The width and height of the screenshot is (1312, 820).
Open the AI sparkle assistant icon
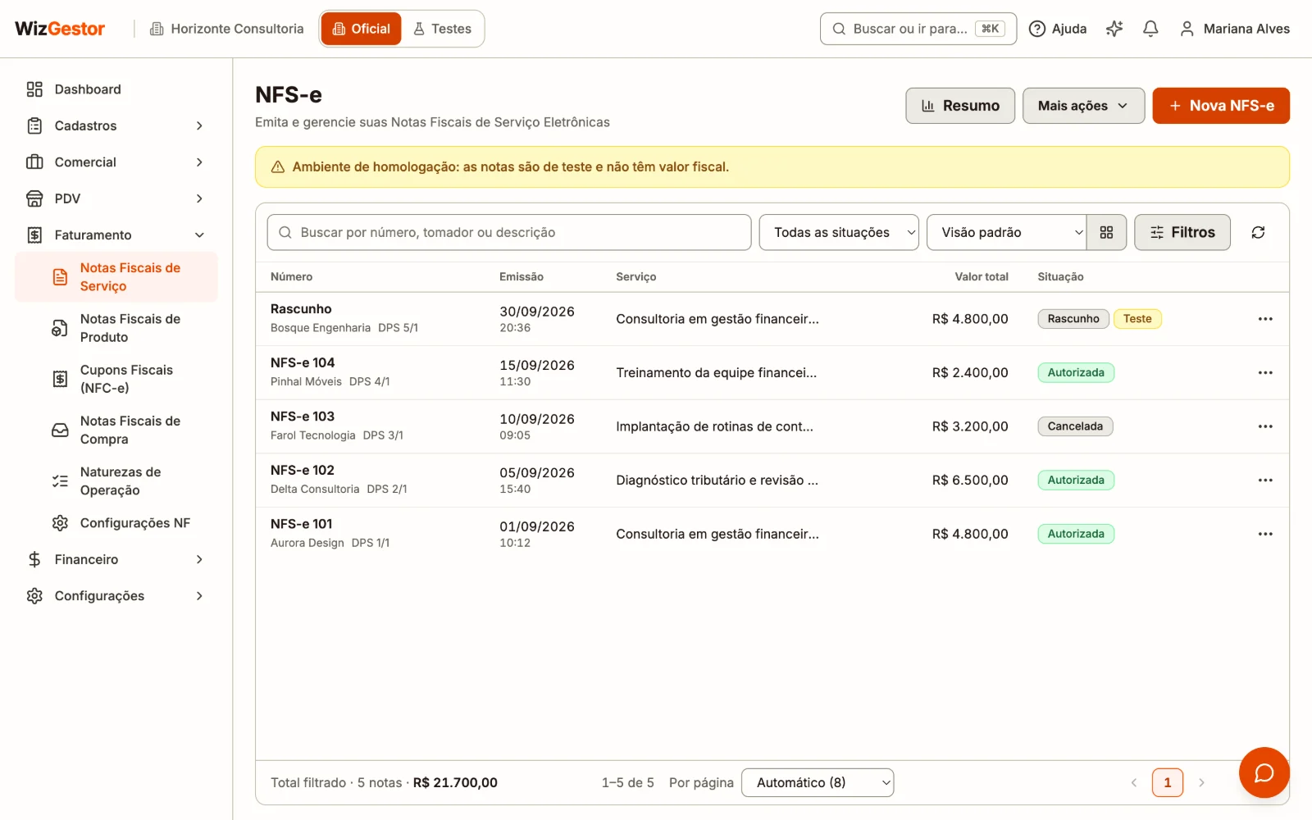(x=1114, y=29)
